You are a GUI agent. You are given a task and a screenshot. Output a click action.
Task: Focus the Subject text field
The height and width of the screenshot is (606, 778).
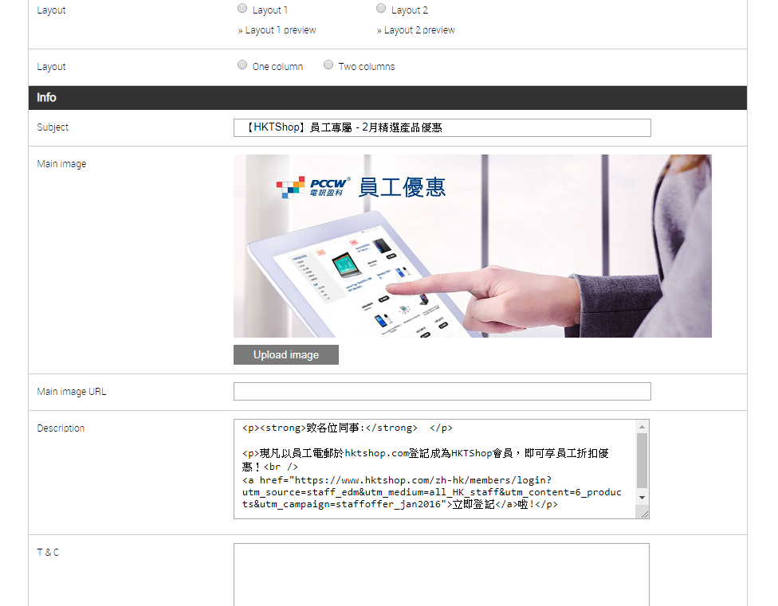[x=442, y=128]
